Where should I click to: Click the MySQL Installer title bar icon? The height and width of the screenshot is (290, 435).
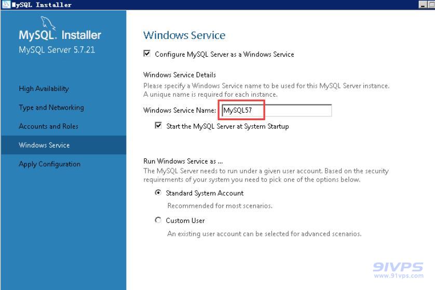click(6, 5)
